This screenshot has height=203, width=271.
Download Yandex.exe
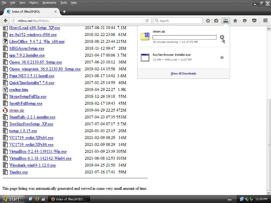(19, 172)
